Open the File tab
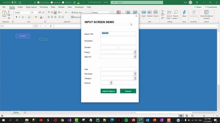The width and height of the screenshot is (220, 123). (4, 7)
